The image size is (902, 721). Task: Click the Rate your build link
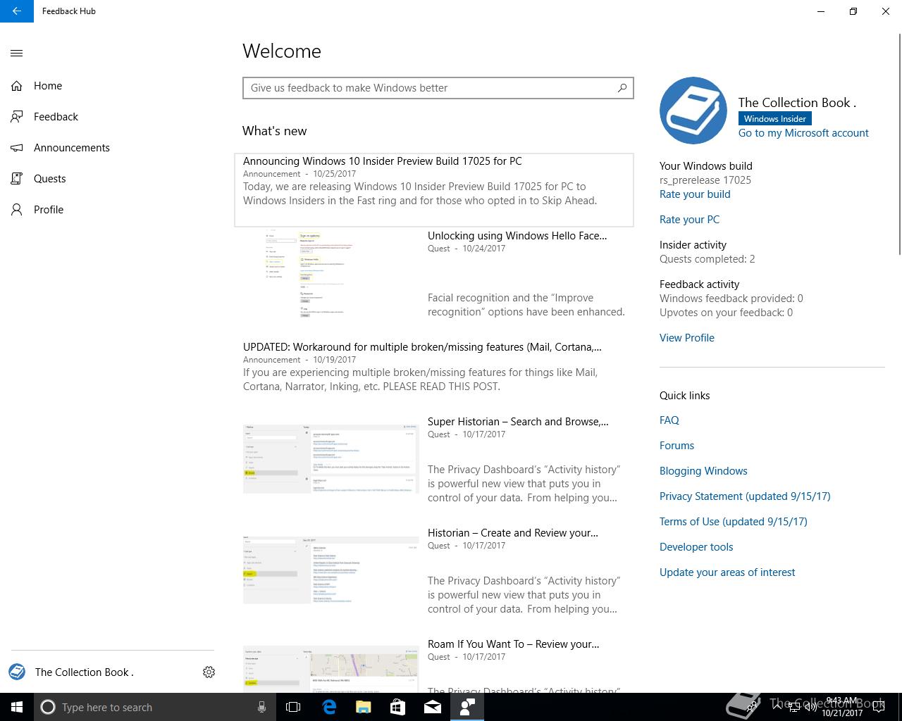(x=695, y=194)
